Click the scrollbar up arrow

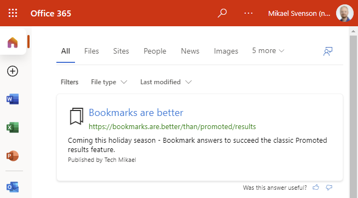(353, 31)
